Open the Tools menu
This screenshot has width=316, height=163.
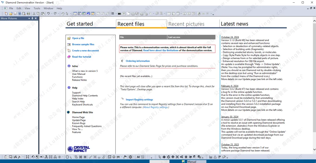pyautogui.click(x=37, y=8)
